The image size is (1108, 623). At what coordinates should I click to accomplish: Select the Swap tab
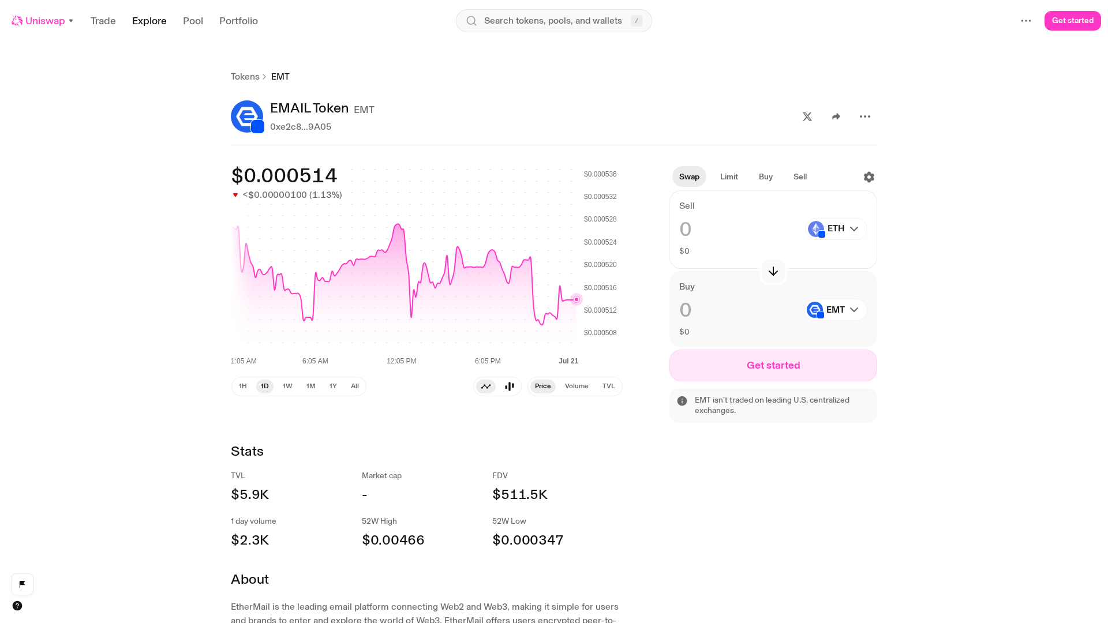(689, 177)
